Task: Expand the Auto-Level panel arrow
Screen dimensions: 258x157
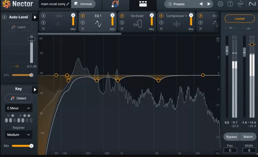Action: point(35,17)
